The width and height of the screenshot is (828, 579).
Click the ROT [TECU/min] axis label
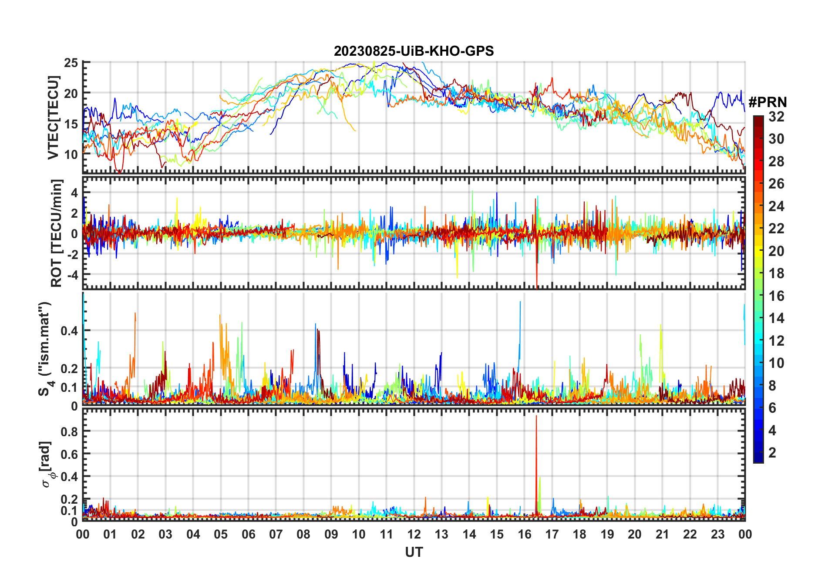click(57, 233)
